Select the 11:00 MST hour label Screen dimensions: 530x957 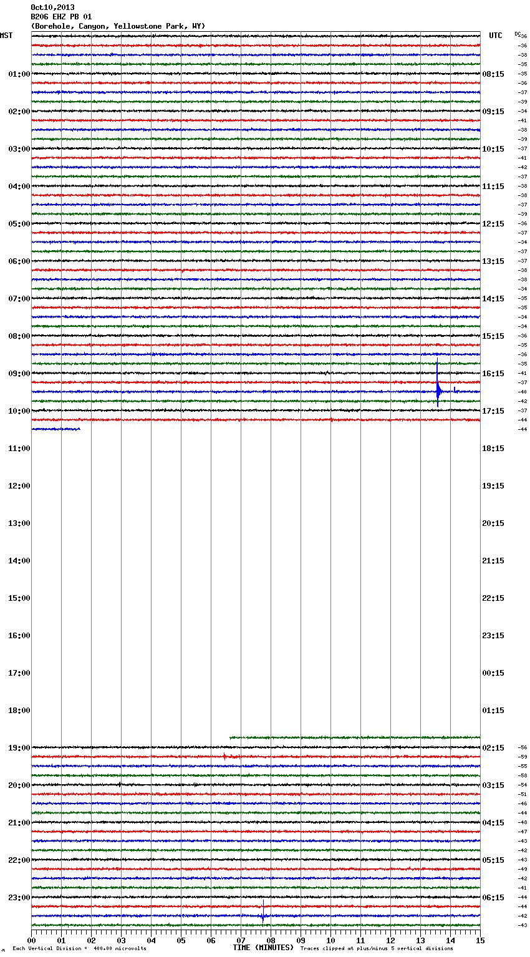coord(19,449)
